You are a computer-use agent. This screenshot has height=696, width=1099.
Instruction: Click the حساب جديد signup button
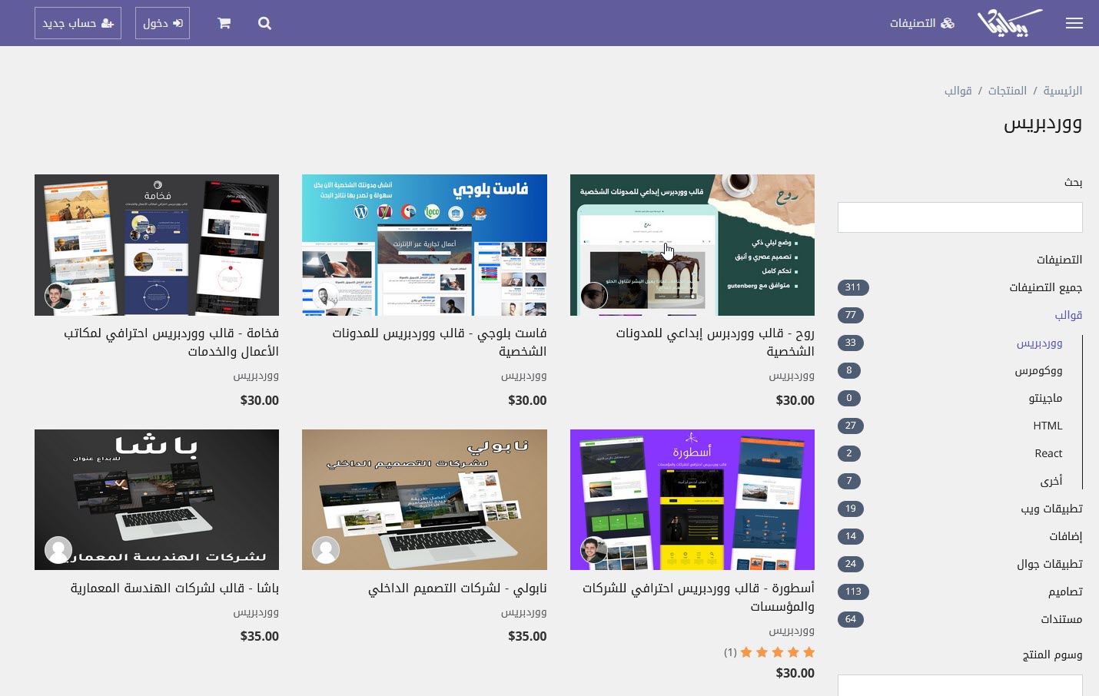click(78, 23)
